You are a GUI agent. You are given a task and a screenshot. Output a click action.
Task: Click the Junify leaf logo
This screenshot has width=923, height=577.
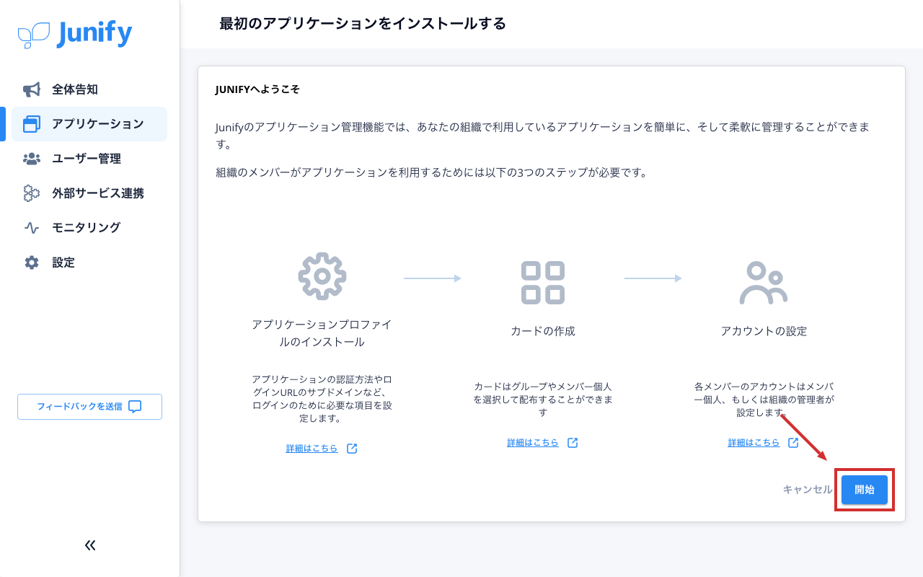pyautogui.click(x=34, y=35)
